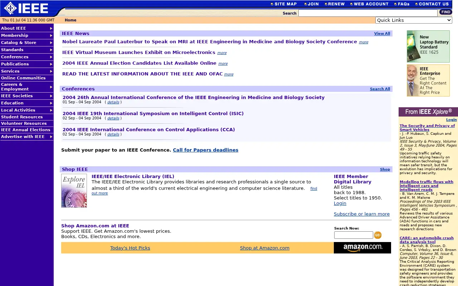Expand the Publications sidebar menu
458x286 pixels.
click(27, 64)
